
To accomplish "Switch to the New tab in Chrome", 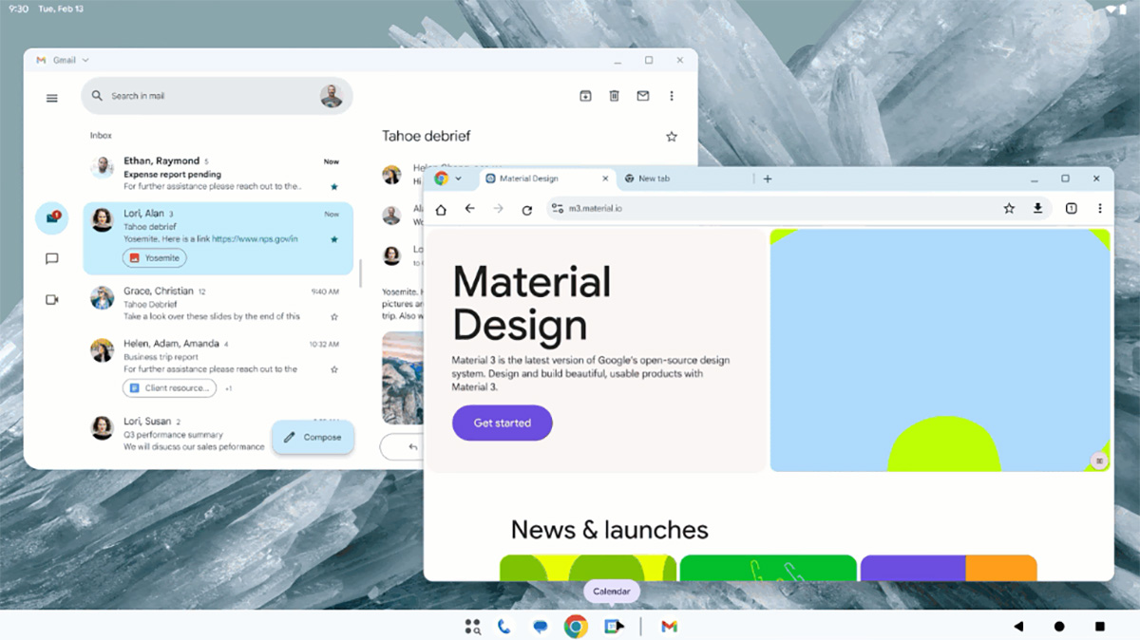I will pyautogui.click(x=686, y=179).
